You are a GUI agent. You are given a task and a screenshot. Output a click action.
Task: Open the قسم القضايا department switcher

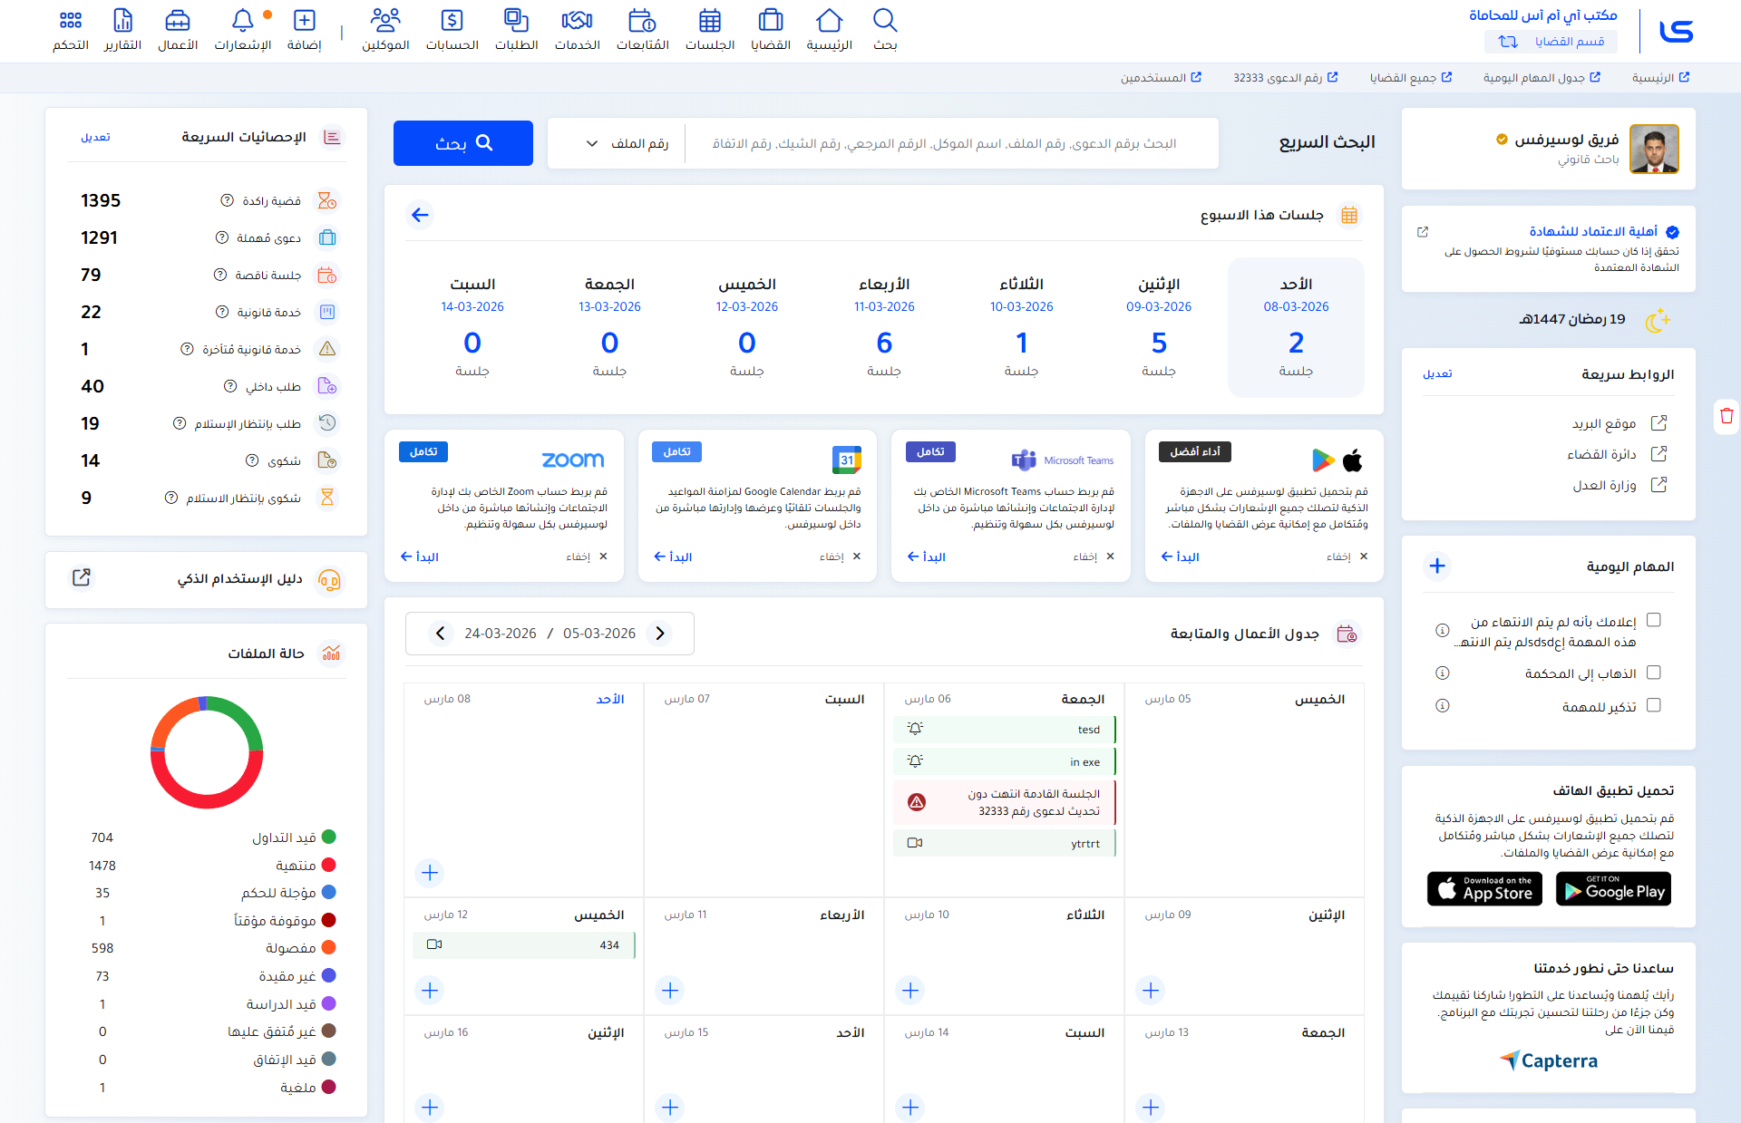pyautogui.click(x=1551, y=42)
